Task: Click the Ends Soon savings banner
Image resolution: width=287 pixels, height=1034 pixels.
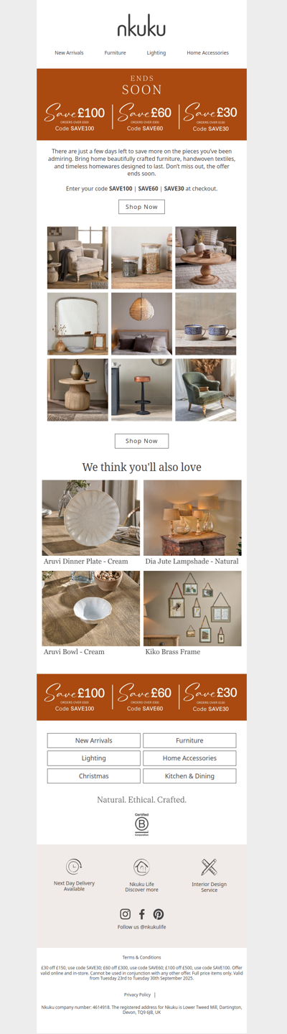Action: [141, 104]
